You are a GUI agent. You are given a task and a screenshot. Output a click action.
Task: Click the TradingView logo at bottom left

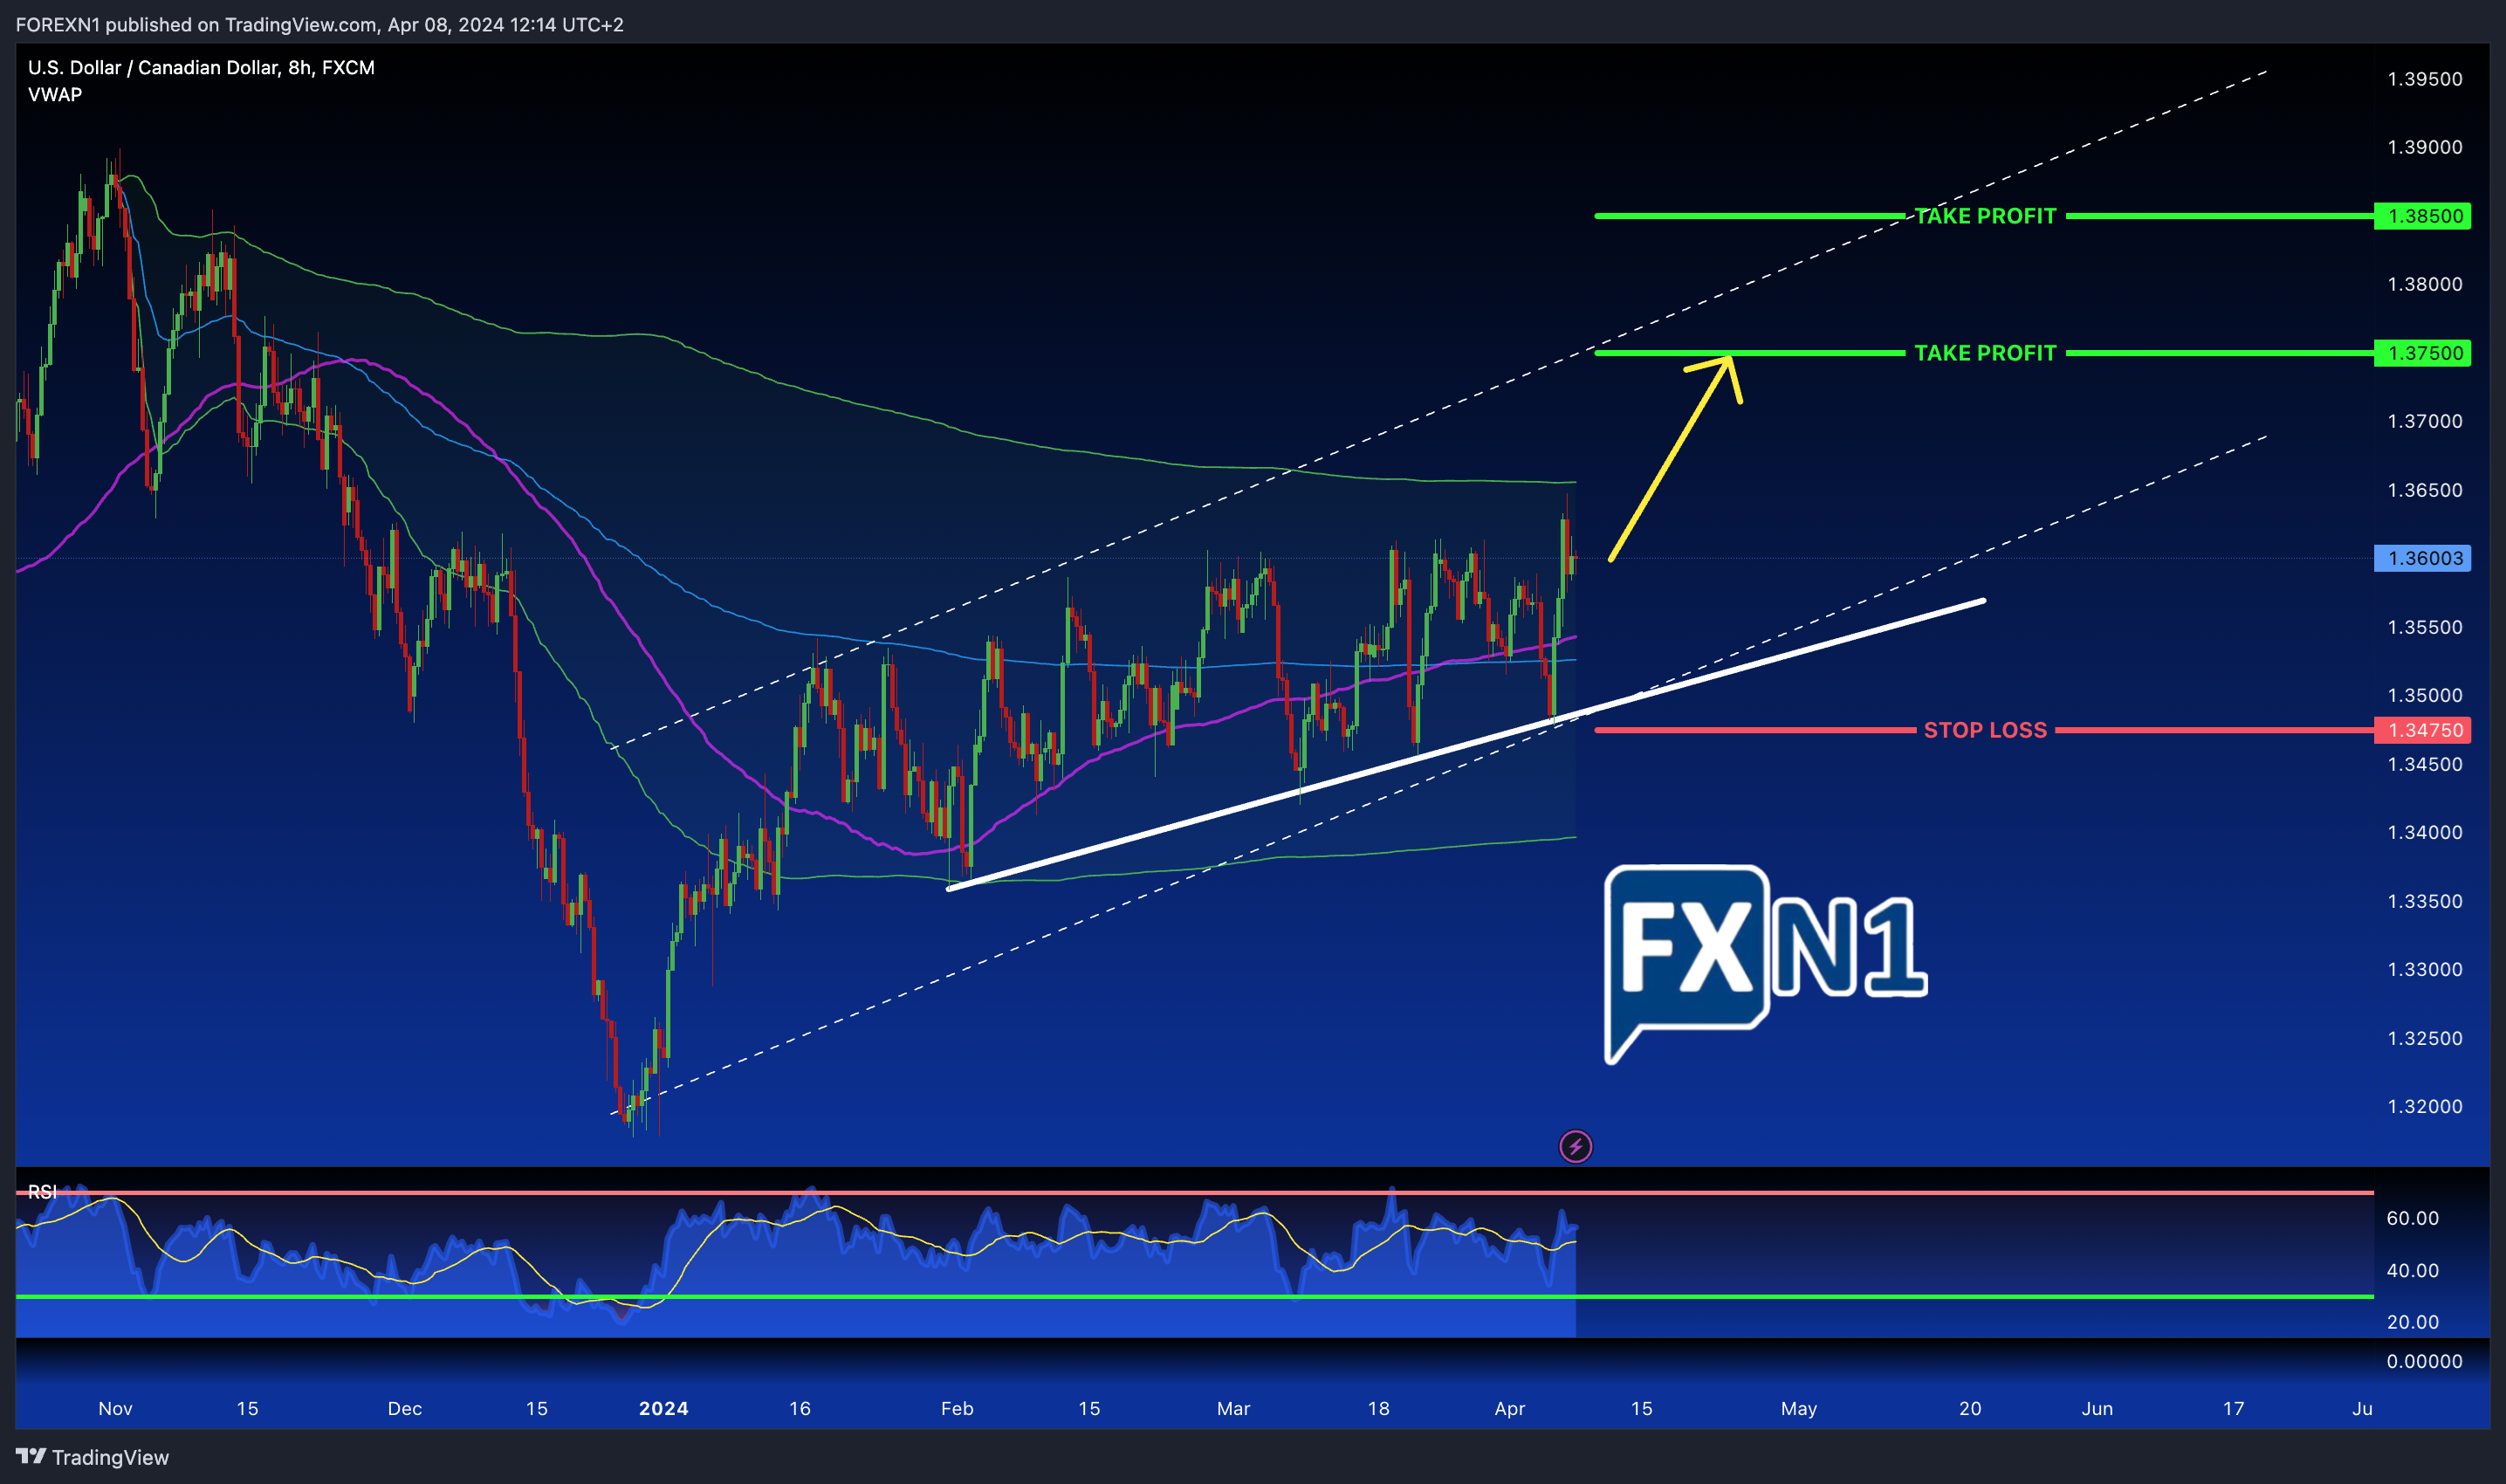[93, 1457]
